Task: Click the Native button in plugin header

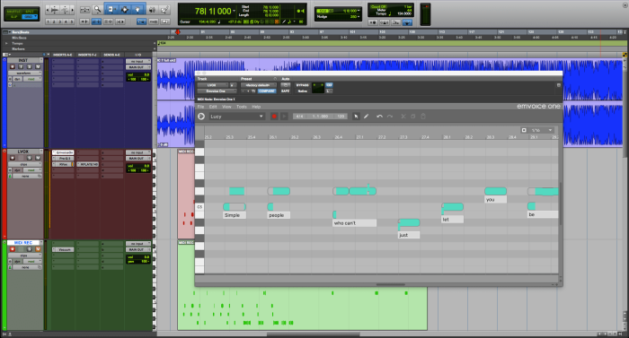Action: pos(303,91)
